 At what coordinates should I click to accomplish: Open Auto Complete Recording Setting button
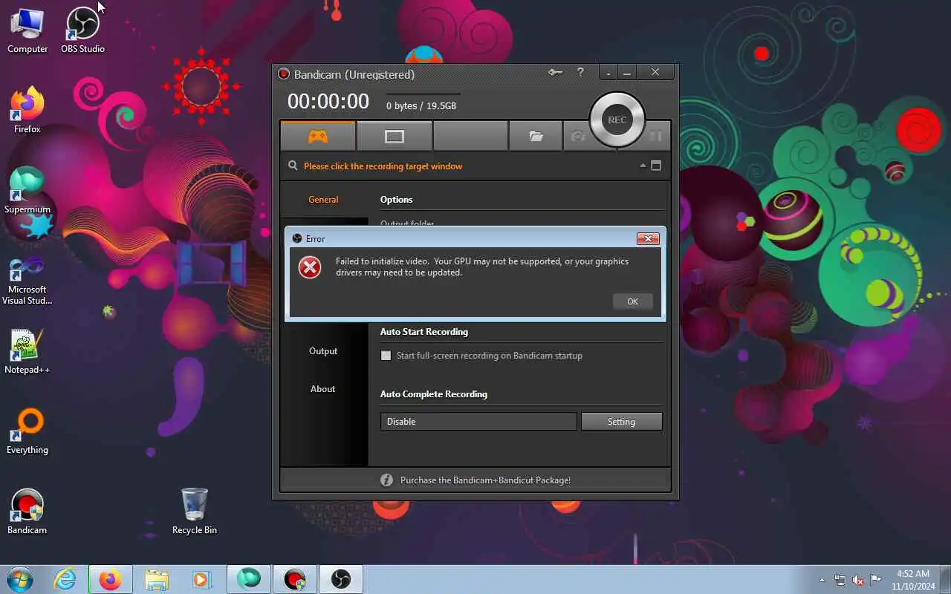coord(621,422)
